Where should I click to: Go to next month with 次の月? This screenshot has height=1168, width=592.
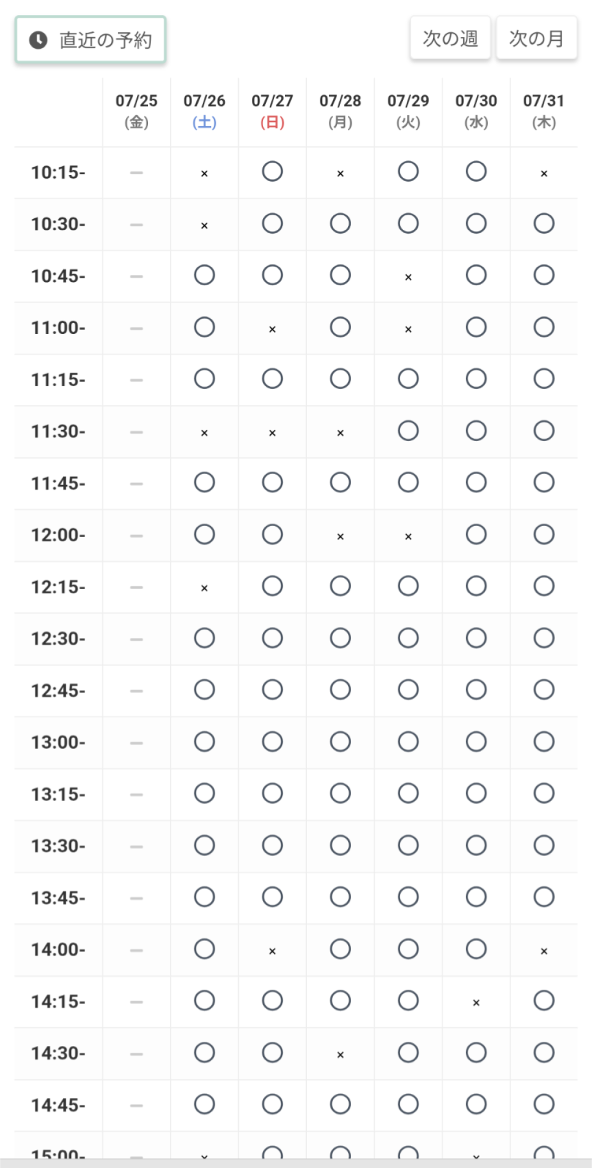[536, 38]
